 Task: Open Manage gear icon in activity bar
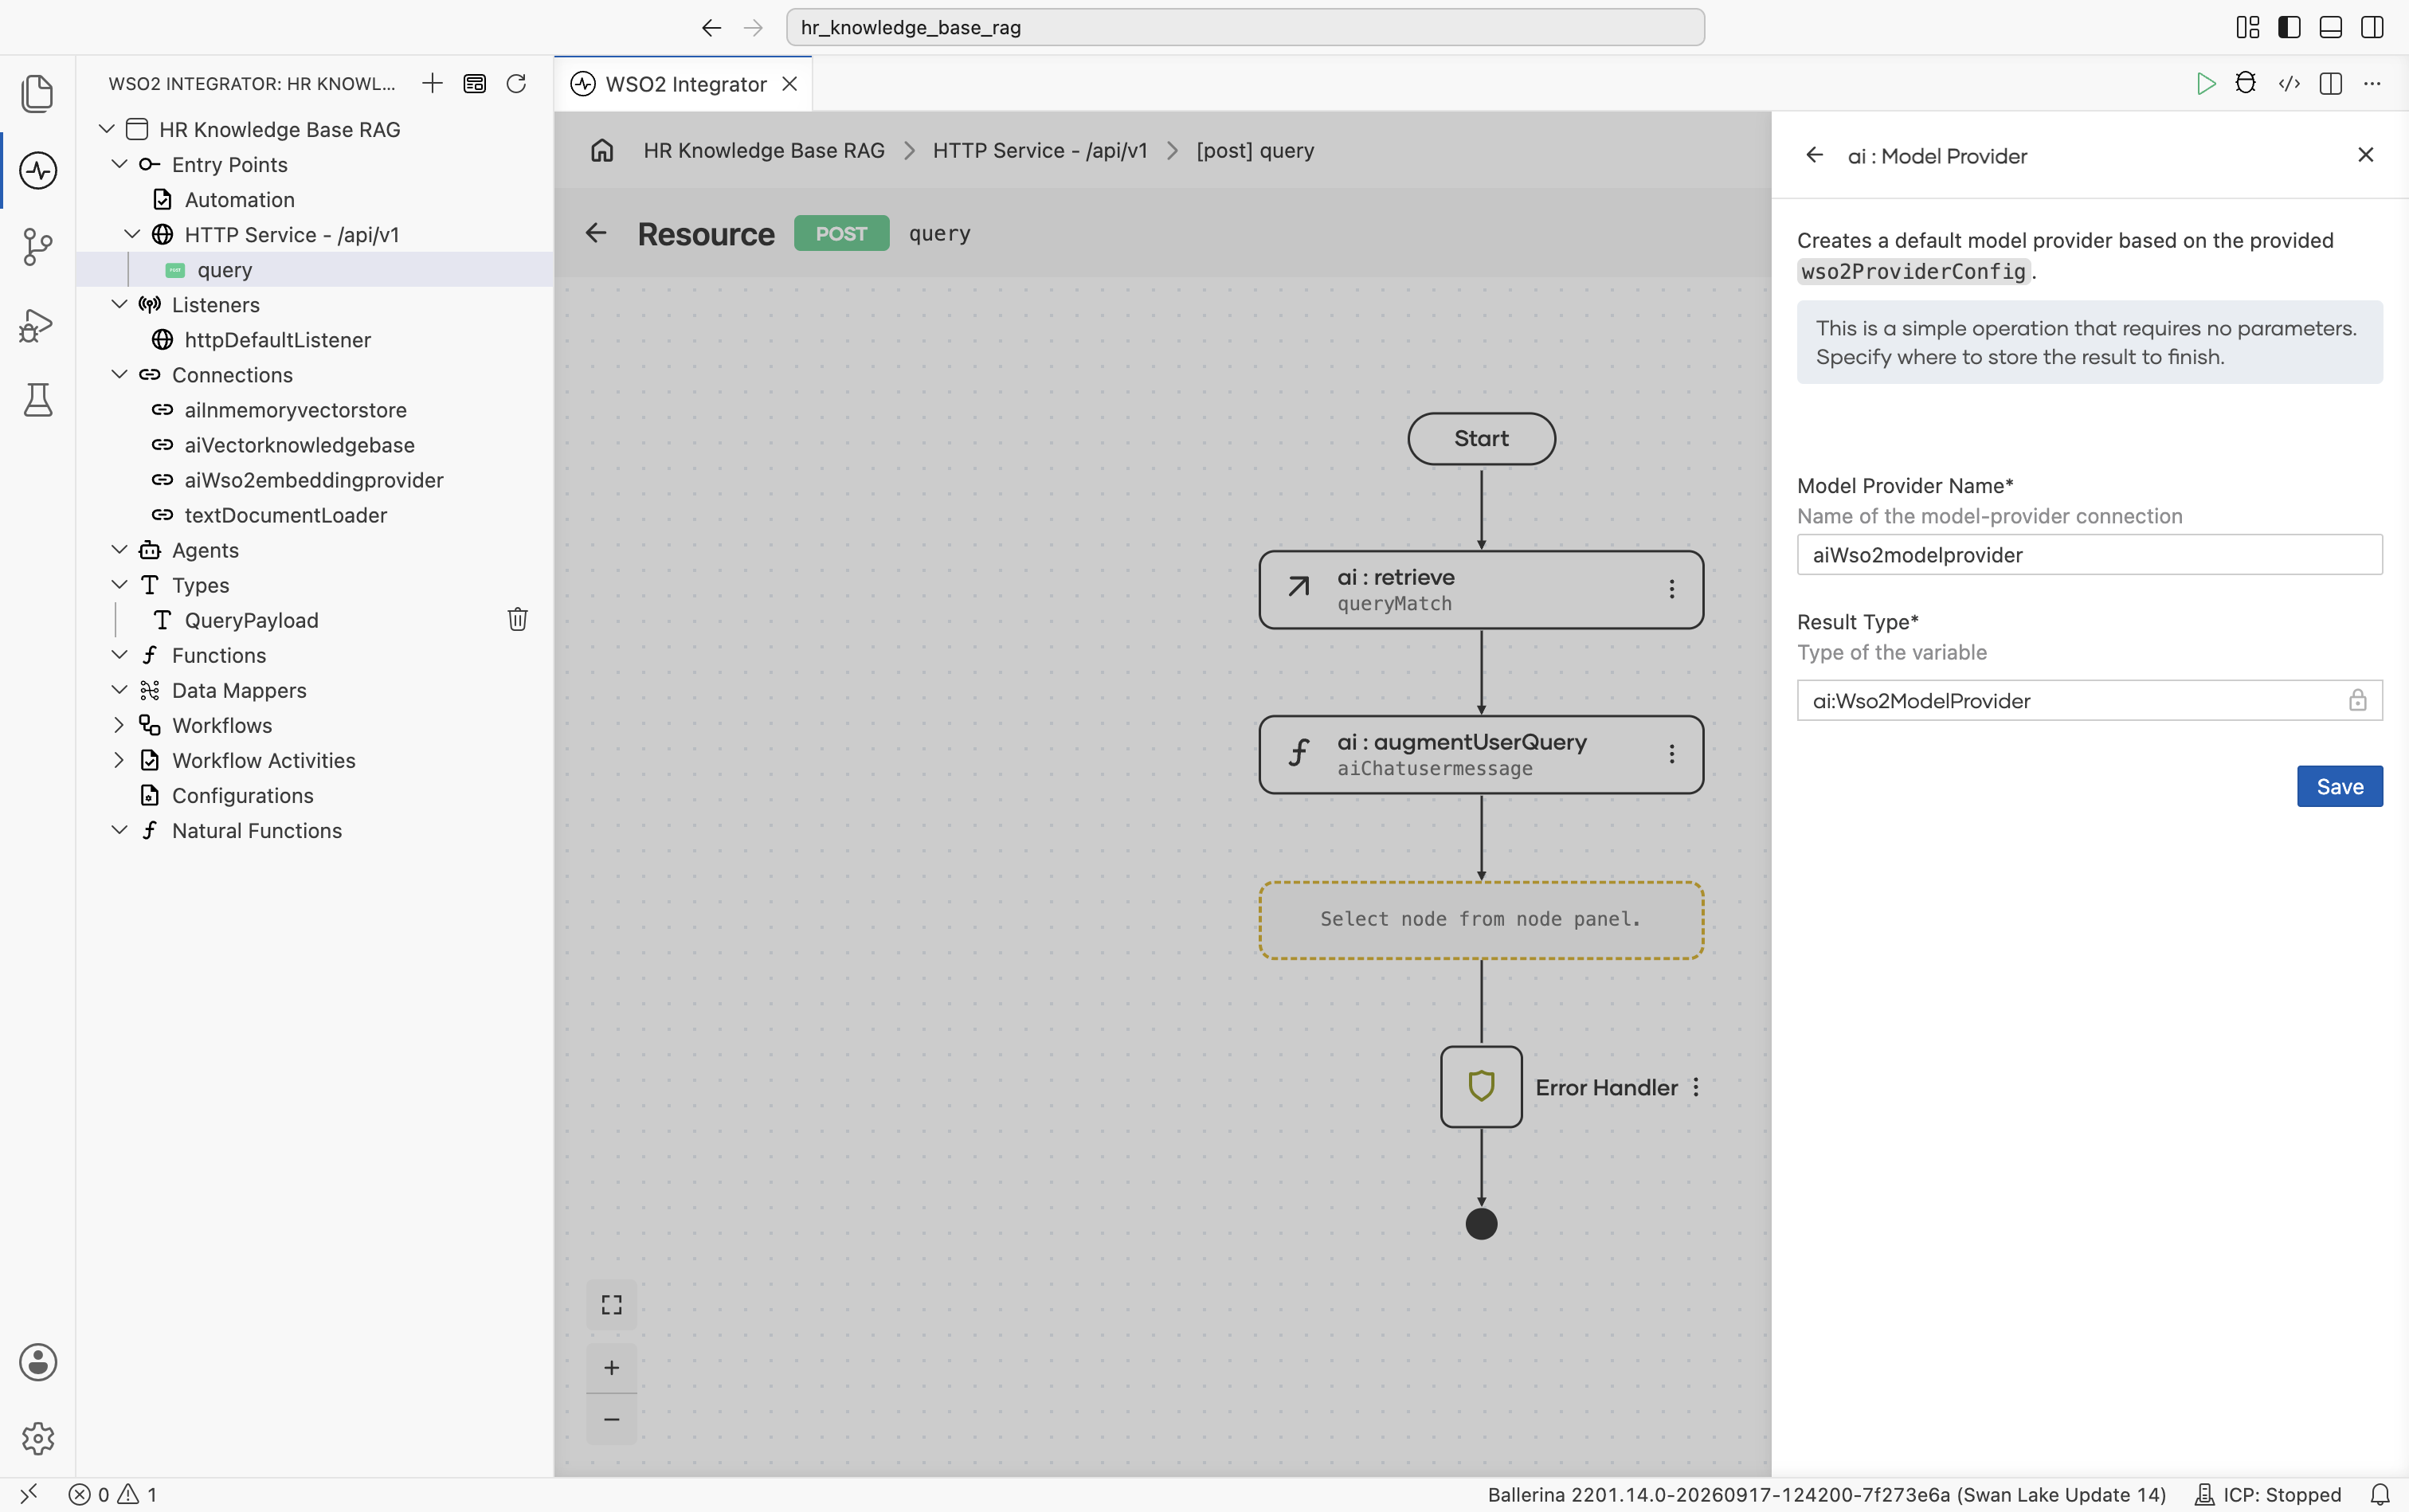pos(38,1438)
